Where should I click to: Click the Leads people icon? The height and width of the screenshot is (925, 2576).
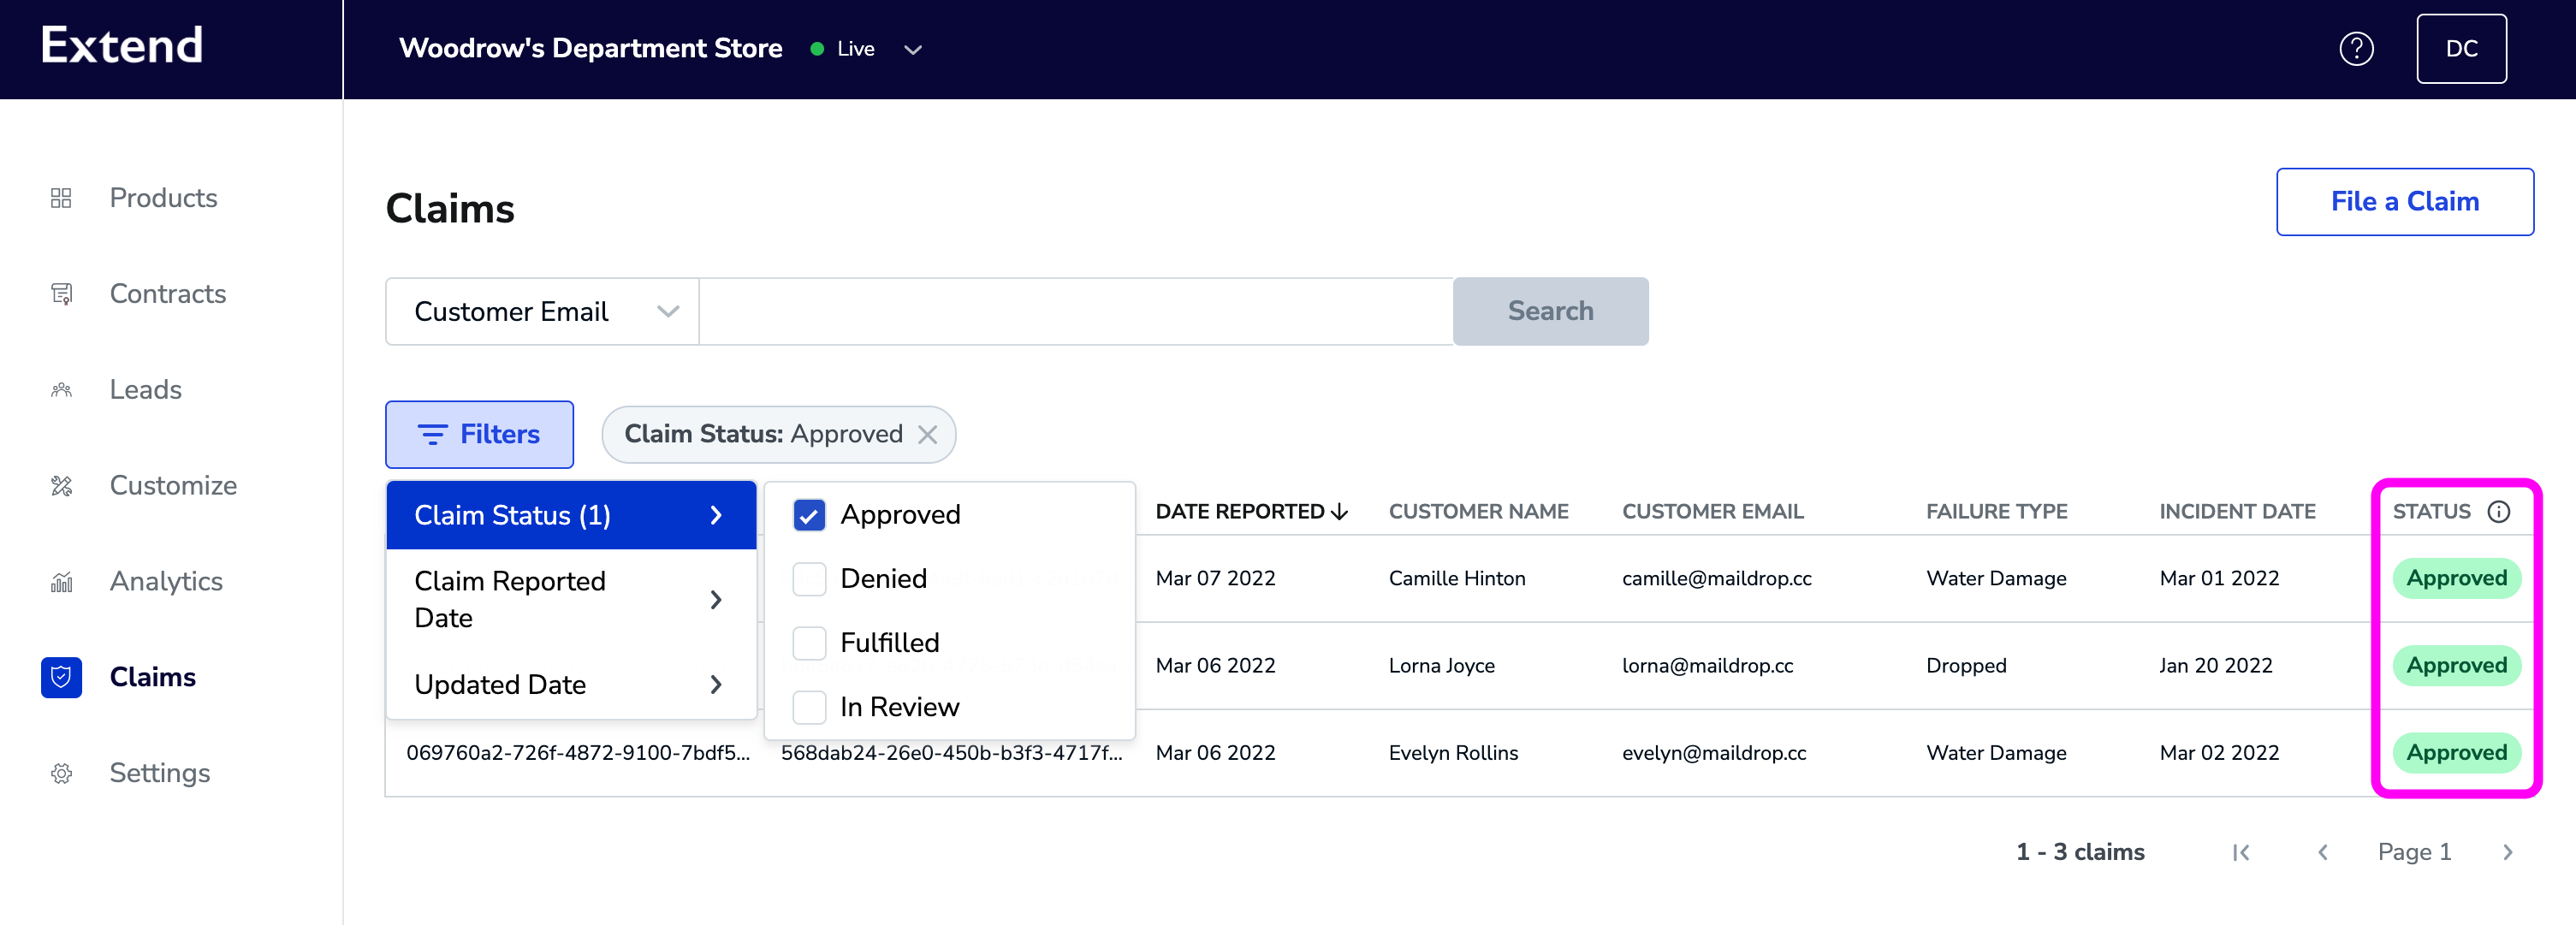tap(61, 390)
